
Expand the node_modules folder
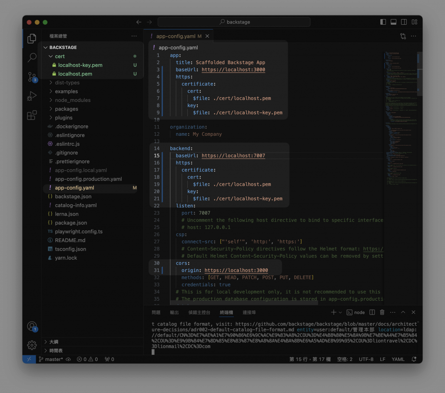coord(92,100)
